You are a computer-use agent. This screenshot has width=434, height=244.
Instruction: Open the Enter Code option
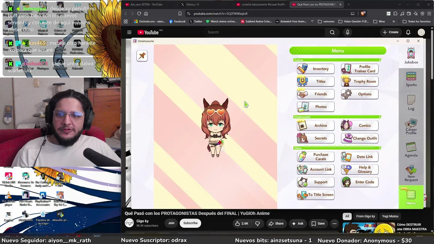(x=360, y=182)
